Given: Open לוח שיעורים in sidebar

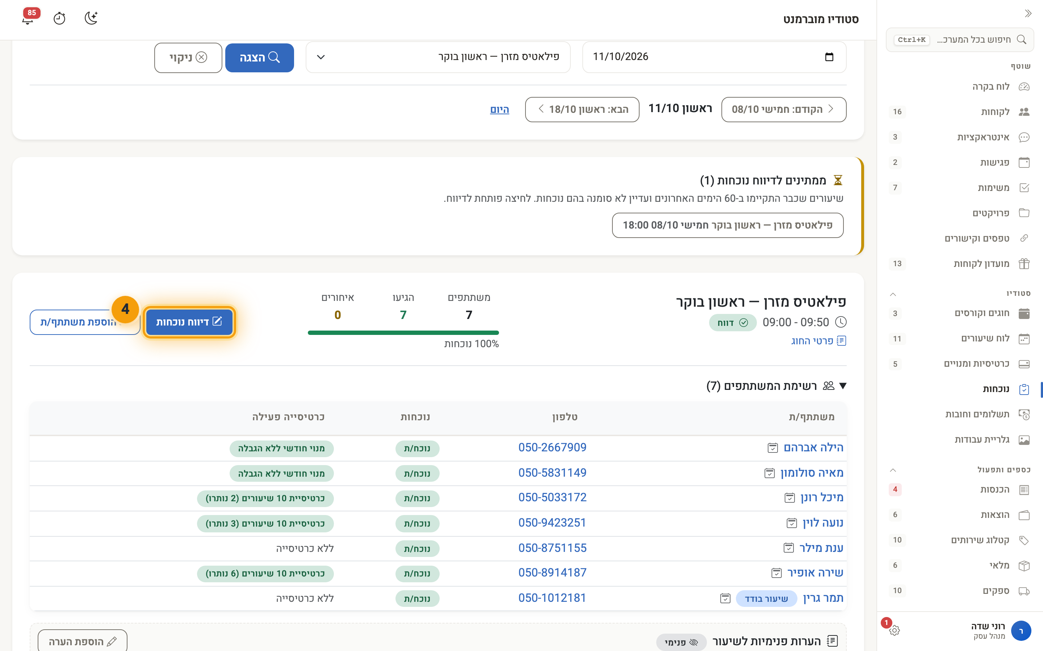Looking at the screenshot, I should pyautogui.click(x=960, y=339).
